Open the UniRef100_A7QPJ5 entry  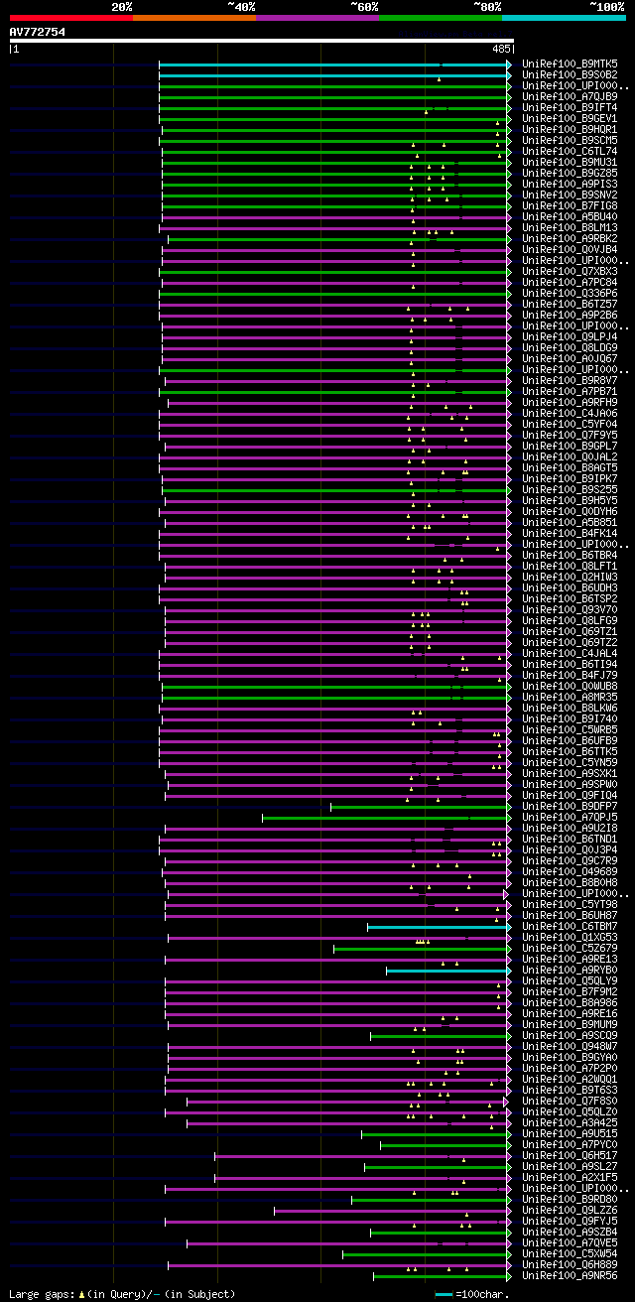pyautogui.click(x=570, y=817)
